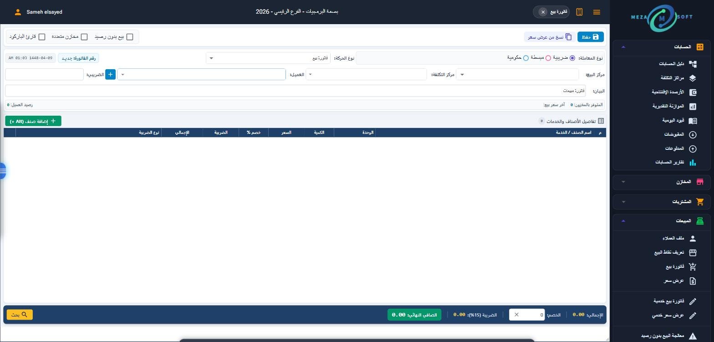Click the الحسابات section icon
Viewport: 714px width, 342px height.
click(x=700, y=47)
